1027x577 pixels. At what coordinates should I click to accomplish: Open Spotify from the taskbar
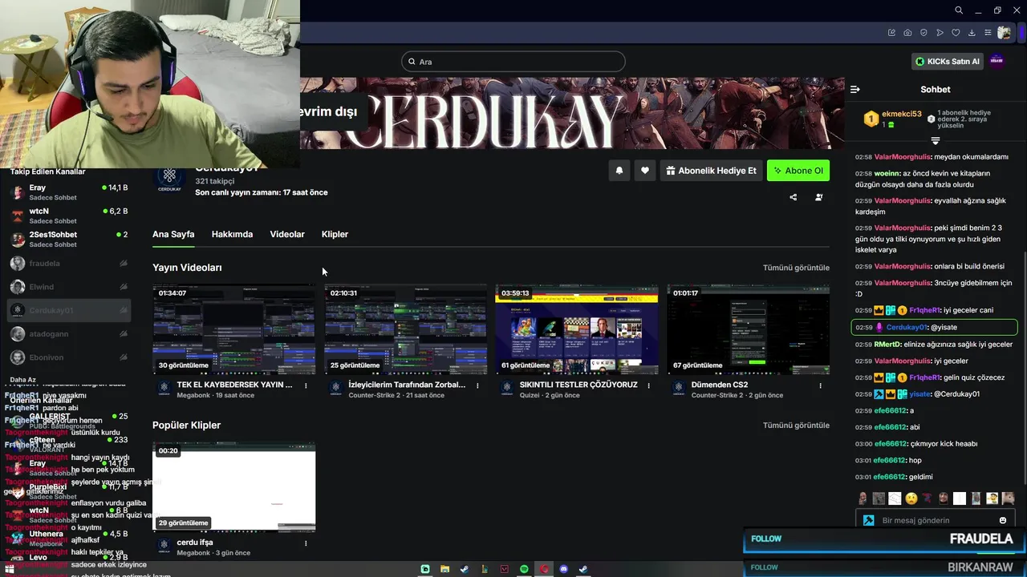click(524, 569)
